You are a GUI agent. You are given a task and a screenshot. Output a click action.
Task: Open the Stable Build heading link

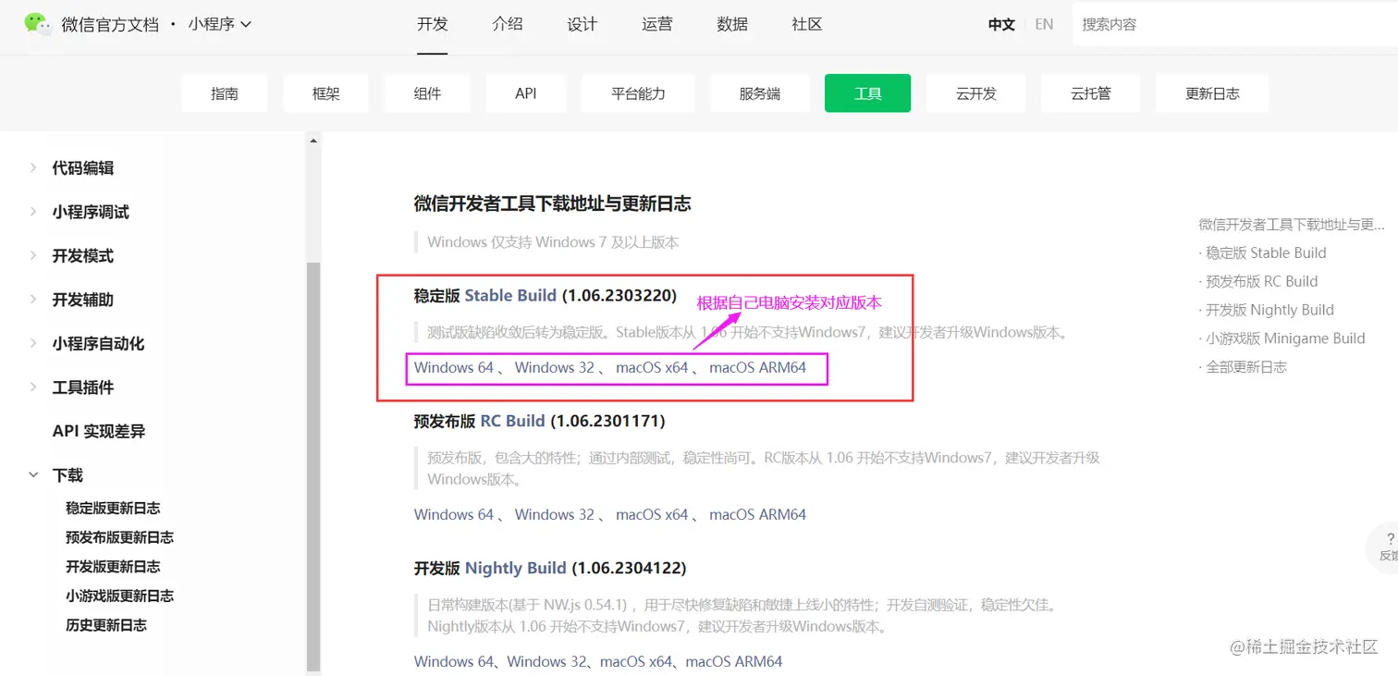pos(510,296)
